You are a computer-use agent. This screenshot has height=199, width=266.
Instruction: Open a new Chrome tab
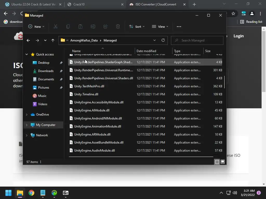[194, 4]
